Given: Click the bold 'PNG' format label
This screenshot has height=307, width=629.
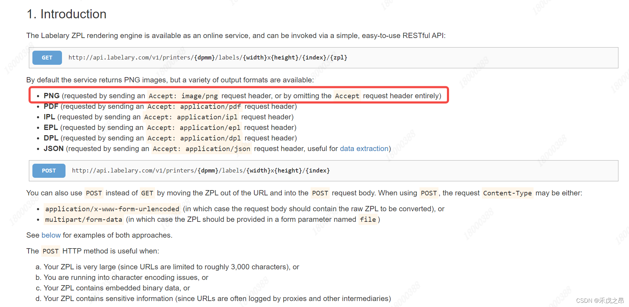Looking at the screenshot, I should tap(51, 96).
